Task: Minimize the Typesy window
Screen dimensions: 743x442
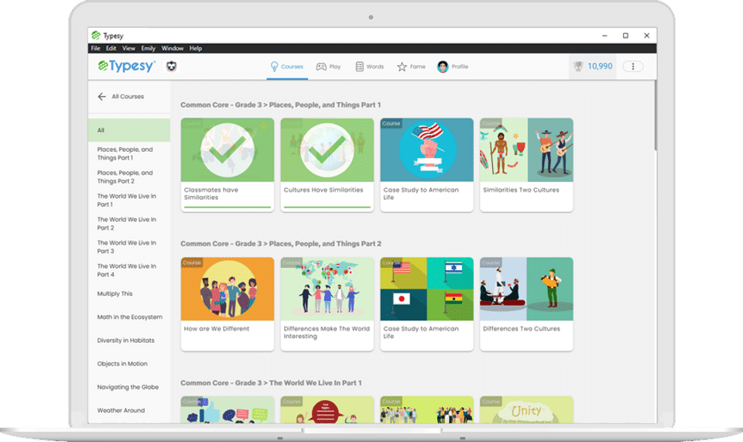Action: pyautogui.click(x=604, y=36)
